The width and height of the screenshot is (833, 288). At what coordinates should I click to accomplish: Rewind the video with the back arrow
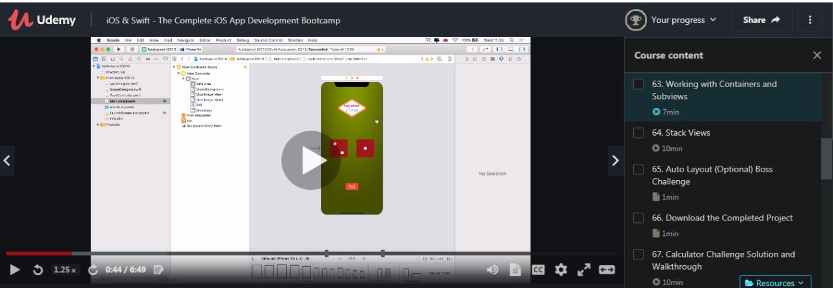38,270
